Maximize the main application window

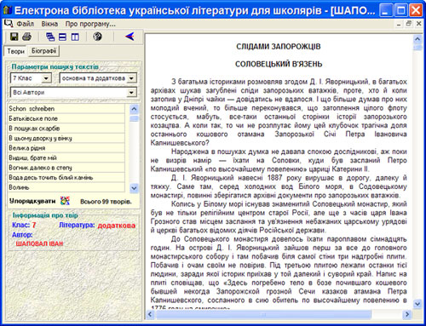pyautogui.click(x=401, y=10)
